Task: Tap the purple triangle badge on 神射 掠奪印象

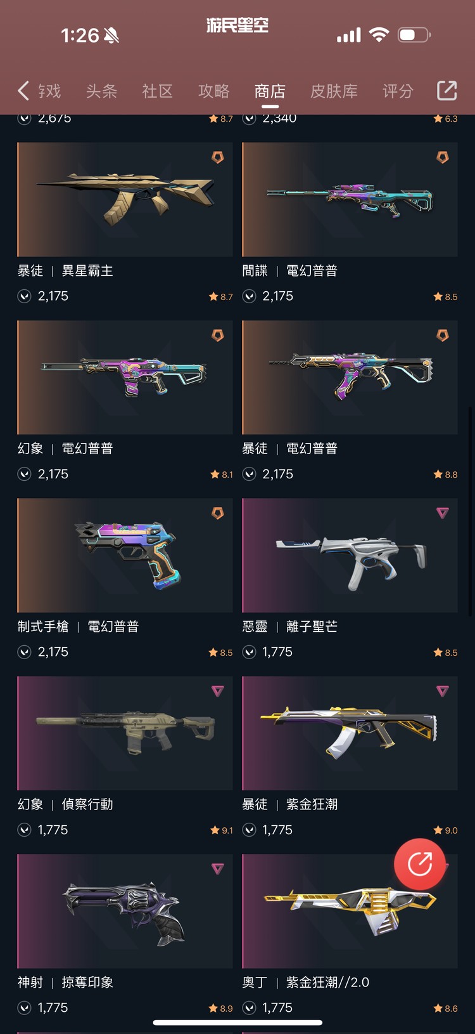Action: point(218,868)
